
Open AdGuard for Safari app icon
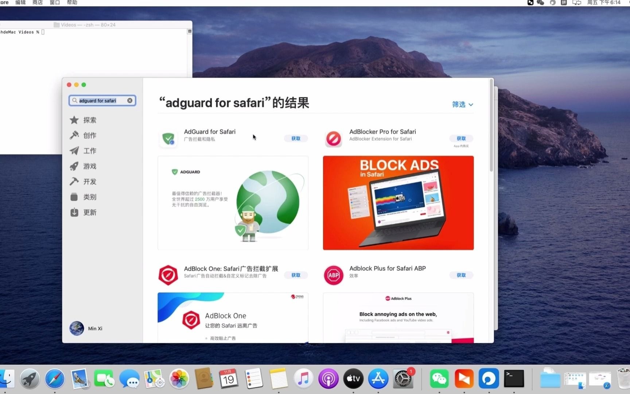click(168, 138)
